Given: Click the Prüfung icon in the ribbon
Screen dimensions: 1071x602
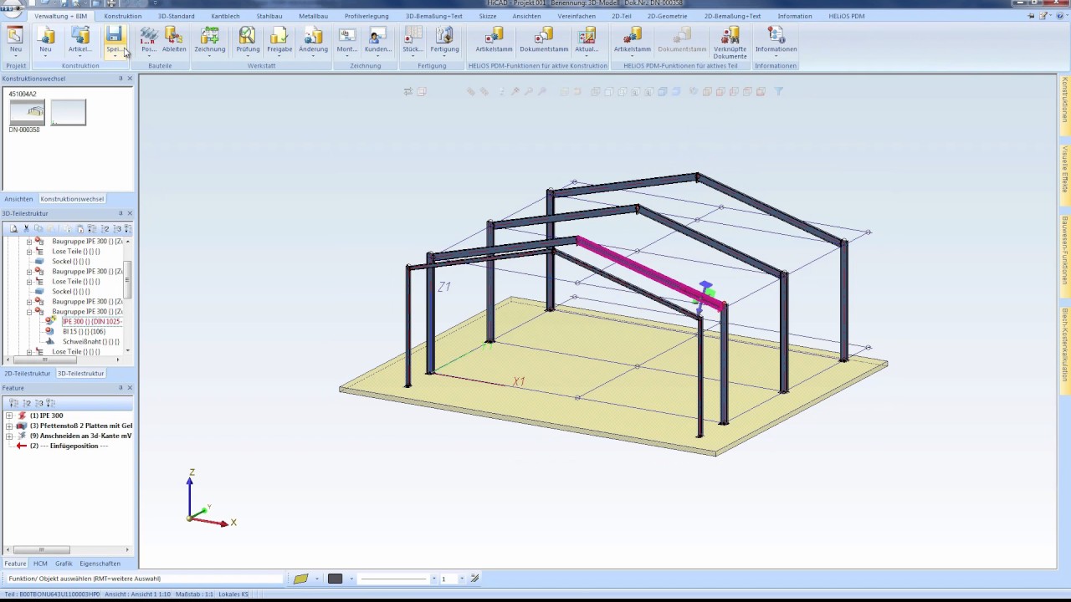Looking at the screenshot, I should (248, 38).
